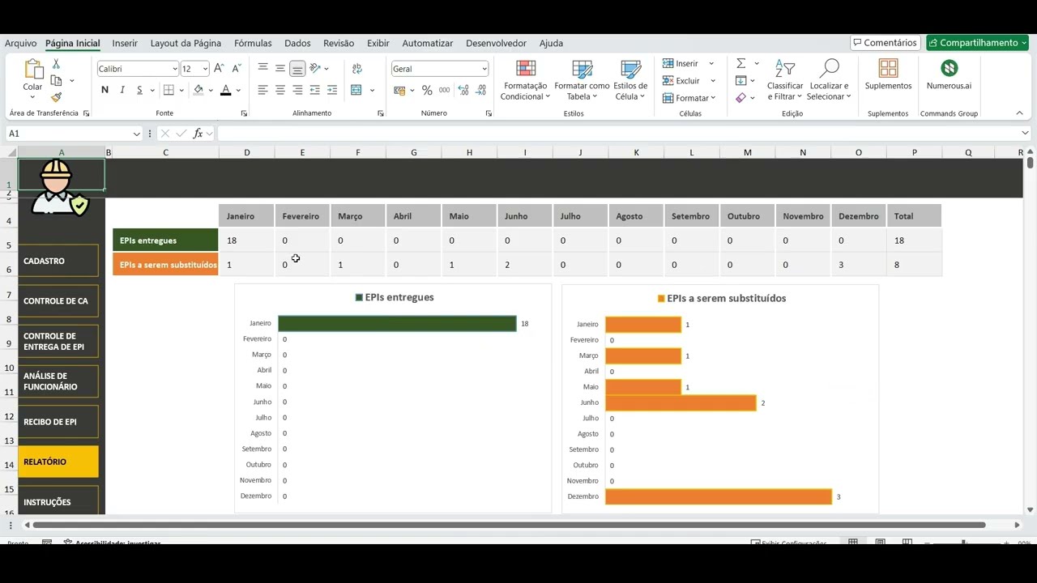Image resolution: width=1037 pixels, height=583 pixels.
Task: Open the RECIBO DE EPI navigation button
Action: point(58,422)
